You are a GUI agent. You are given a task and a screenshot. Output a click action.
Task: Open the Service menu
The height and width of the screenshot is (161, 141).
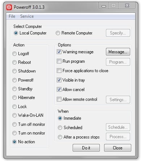coord(27,16)
